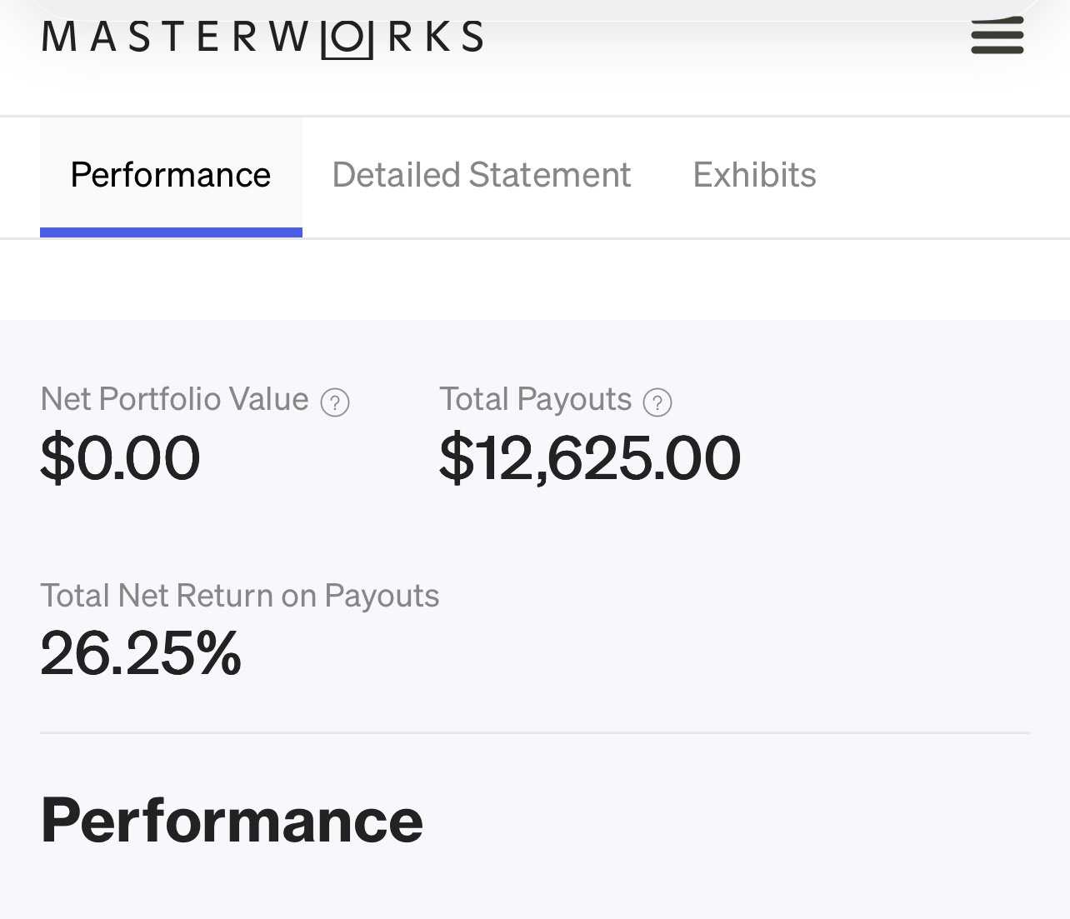The image size is (1070, 919).
Task: Click the framed O in the Masterworks logo
Action: click(347, 38)
